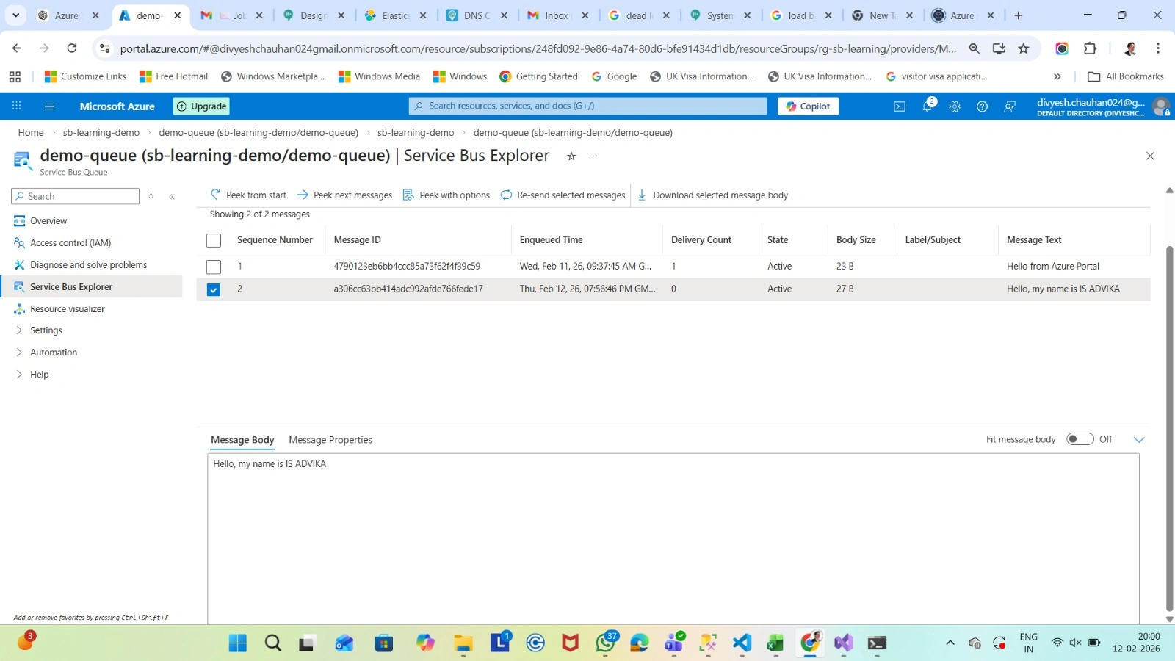1175x661 pixels.
Task: Click the Upgrade button
Action: tap(202, 106)
